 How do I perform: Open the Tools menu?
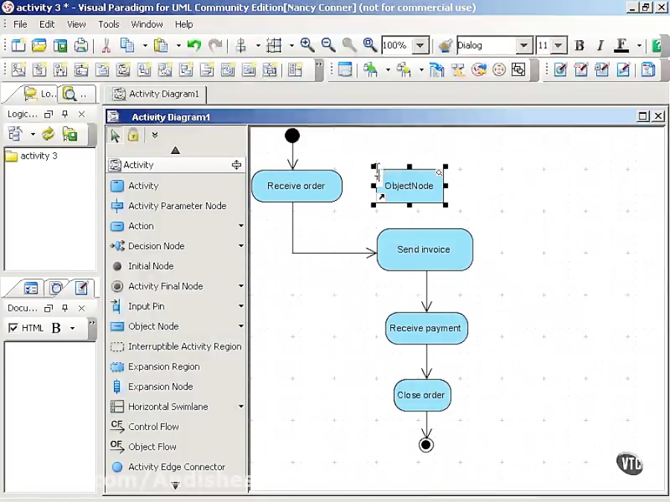109,25
